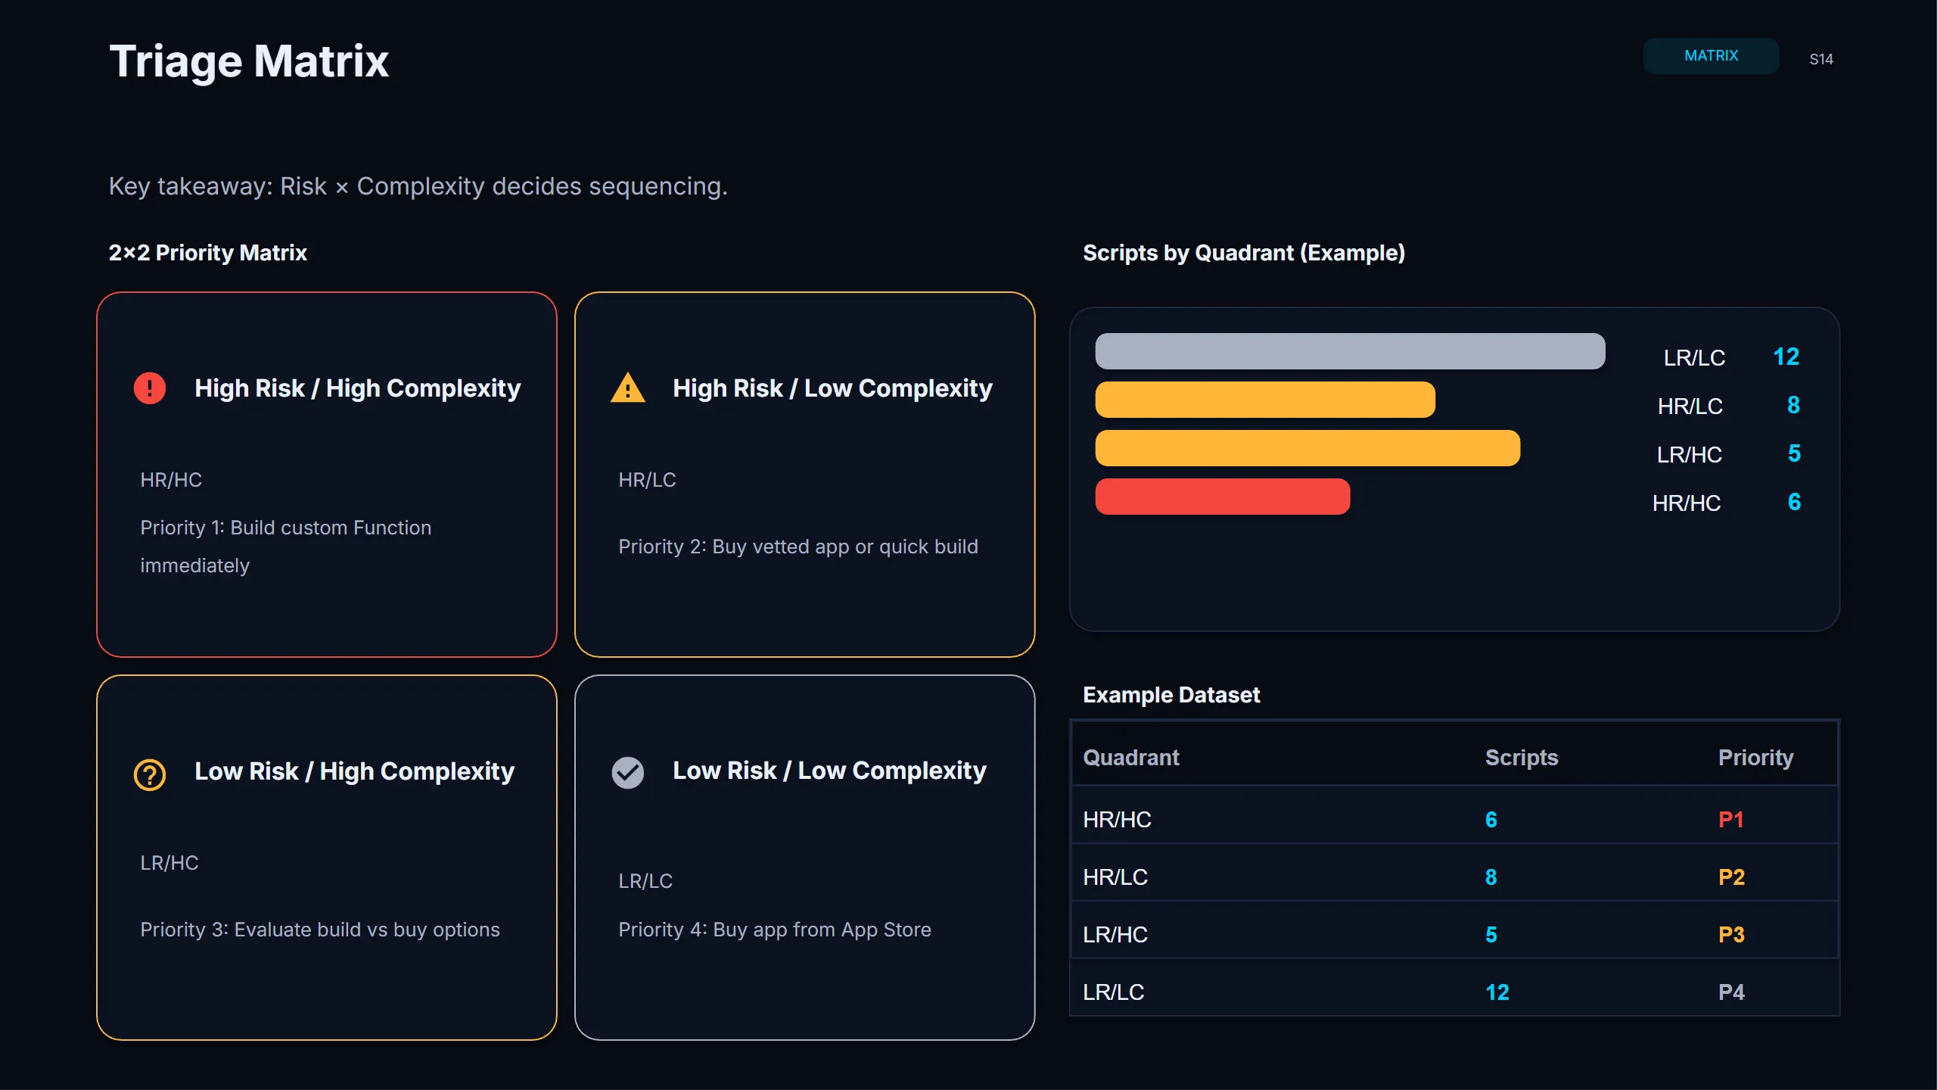The height and width of the screenshot is (1090, 1937).
Task: Click the red exclamation icon in HR/HC quadrant
Action: [149, 388]
